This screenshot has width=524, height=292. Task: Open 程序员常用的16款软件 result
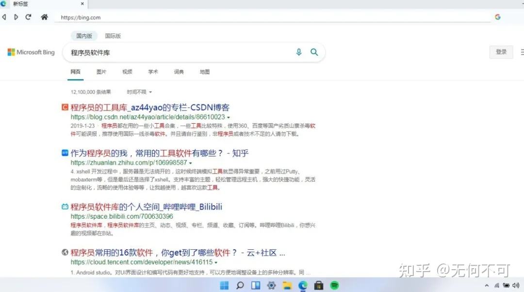coord(178,253)
